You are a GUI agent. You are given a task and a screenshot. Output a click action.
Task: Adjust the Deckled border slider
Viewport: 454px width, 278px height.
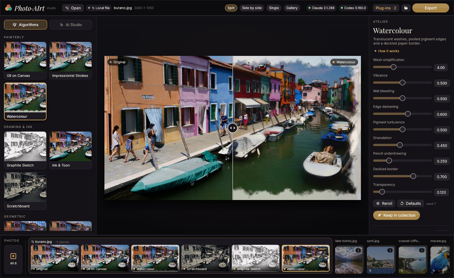(x=402, y=176)
